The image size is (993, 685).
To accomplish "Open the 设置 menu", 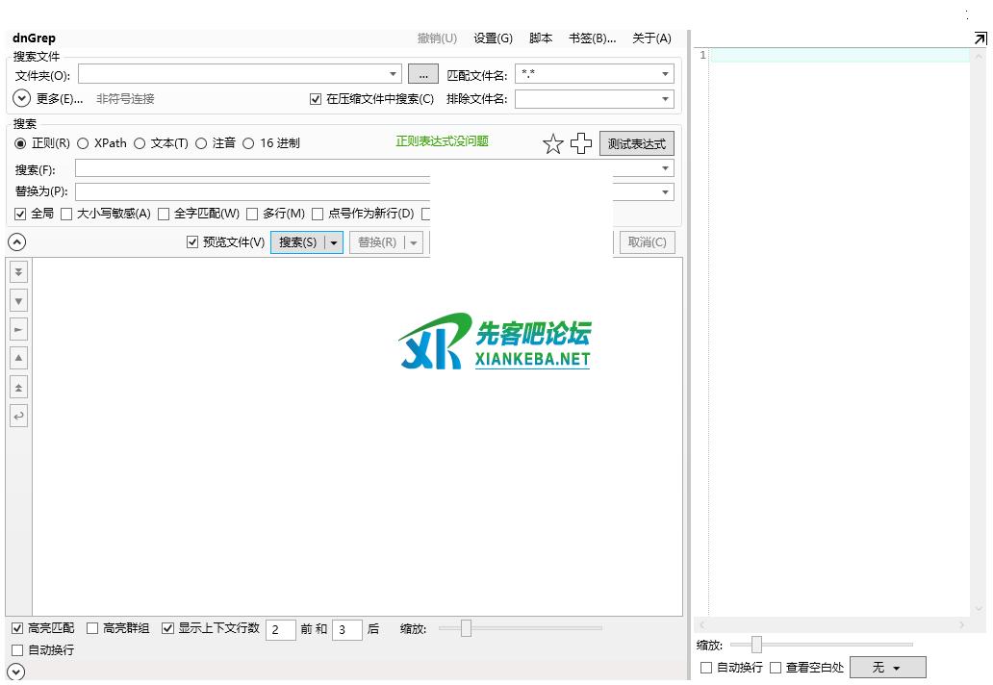I will [x=493, y=38].
